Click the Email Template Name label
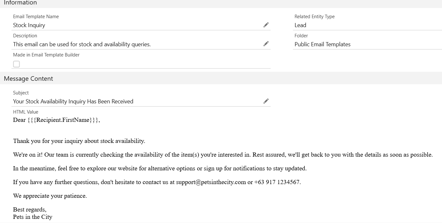442x223 pixels. click(36, 17)
